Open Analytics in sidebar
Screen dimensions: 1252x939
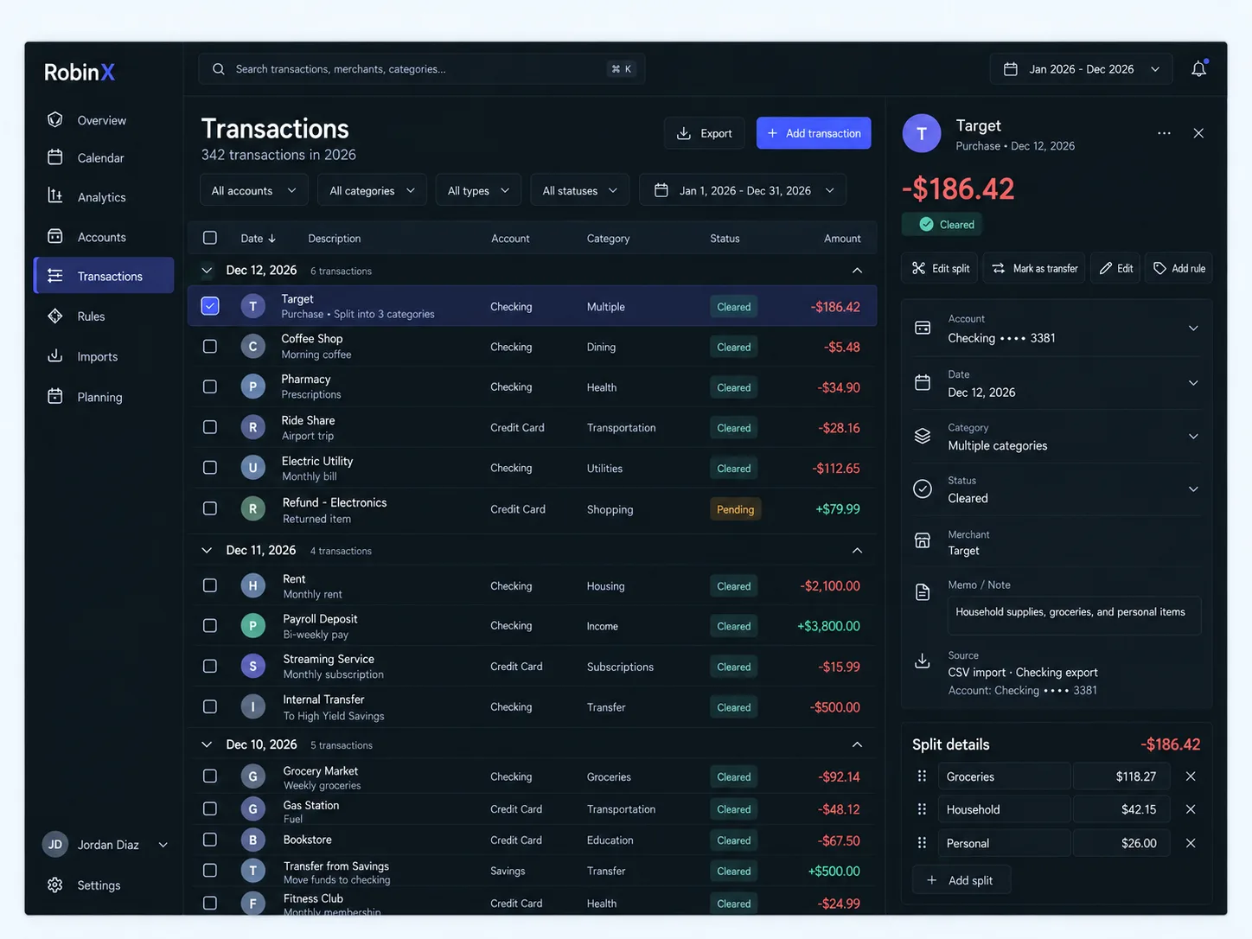[103, 197]
